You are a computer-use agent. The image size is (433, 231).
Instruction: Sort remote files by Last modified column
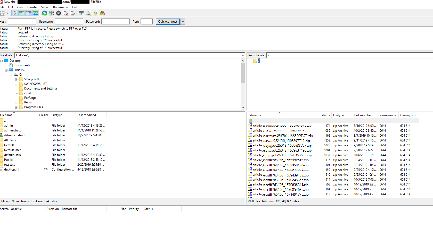(363, 115)
